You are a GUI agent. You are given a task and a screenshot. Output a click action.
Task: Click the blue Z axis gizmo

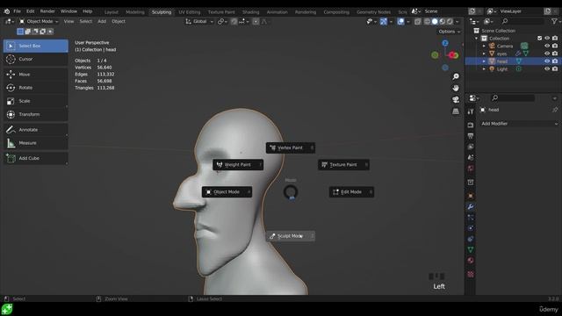[x=445, y=43]
